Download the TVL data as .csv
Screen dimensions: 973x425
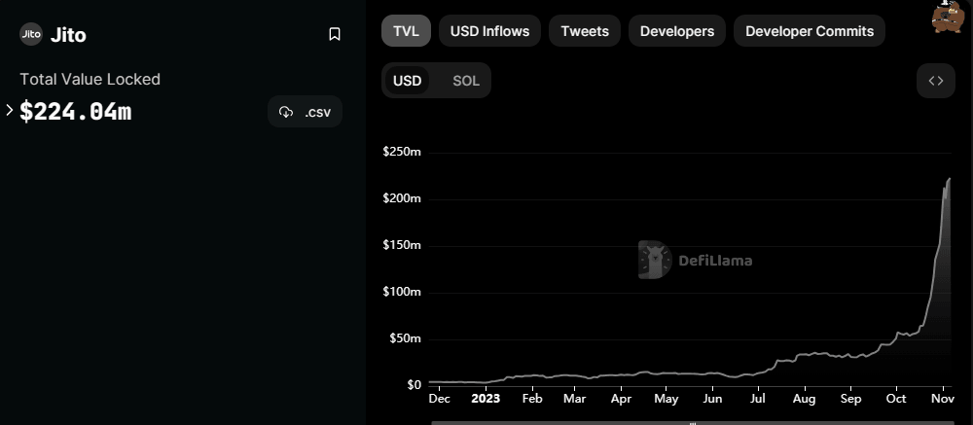point(305,112)
